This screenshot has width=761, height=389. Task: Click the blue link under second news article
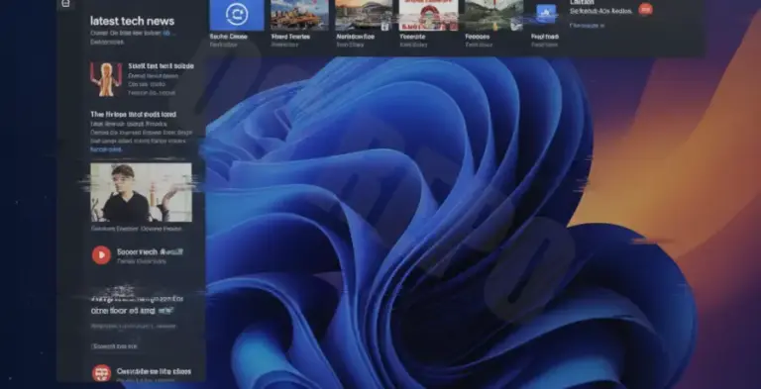coord(106,149)
